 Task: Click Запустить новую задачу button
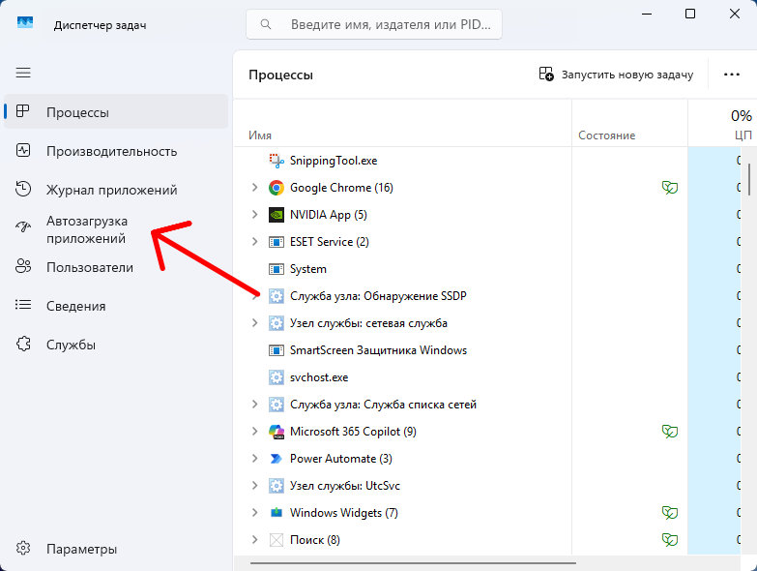tap(616, 75)
